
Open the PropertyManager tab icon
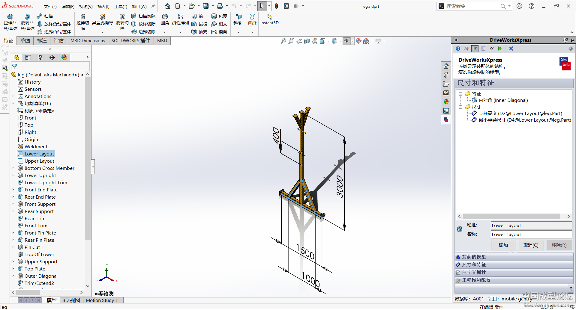28,58
